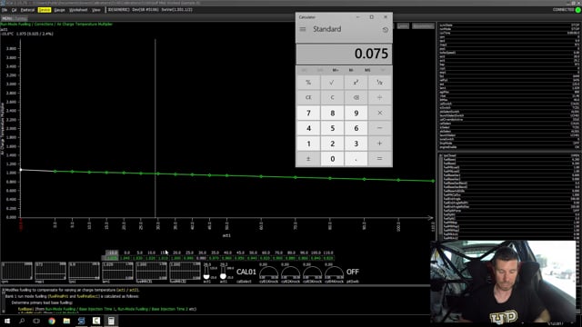This screenshot has width=582, height=327.
Task: Open the Calculator hamburger navigation menu
Action: (x=303, y=29)
